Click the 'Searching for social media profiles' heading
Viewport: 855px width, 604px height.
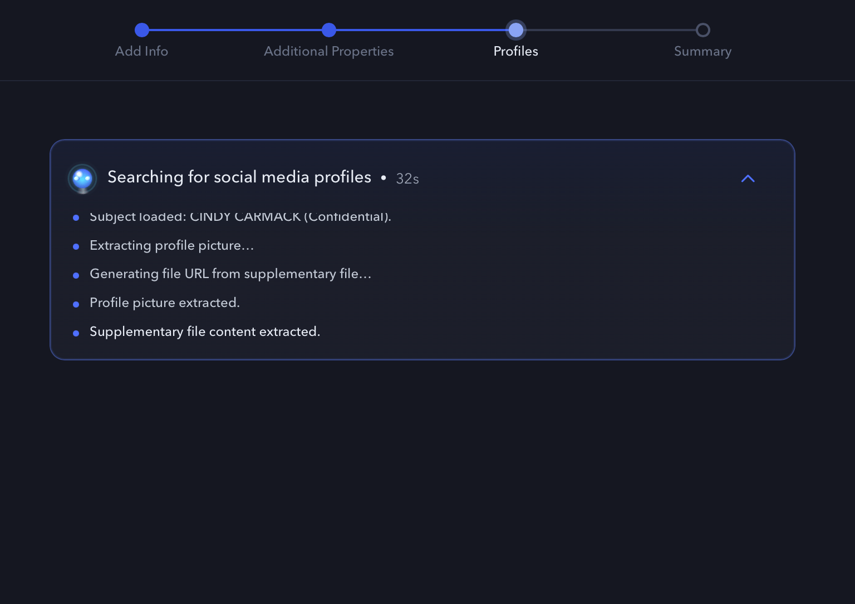click(239, 177)
